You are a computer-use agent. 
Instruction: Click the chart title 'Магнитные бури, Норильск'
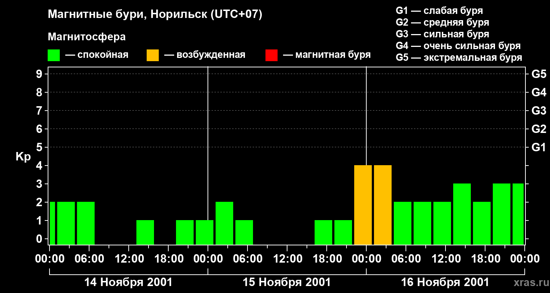[x=155, y=15]
